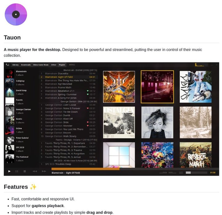Click now-playing title Blamstrain - Sight Of Field
222x215 pixels.
[x=66, y=173]
